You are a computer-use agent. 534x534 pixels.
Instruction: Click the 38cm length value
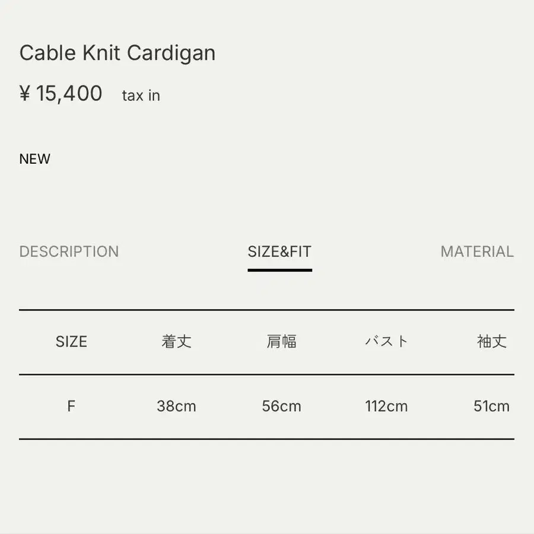pyautogui.click(x=176, y=406)
